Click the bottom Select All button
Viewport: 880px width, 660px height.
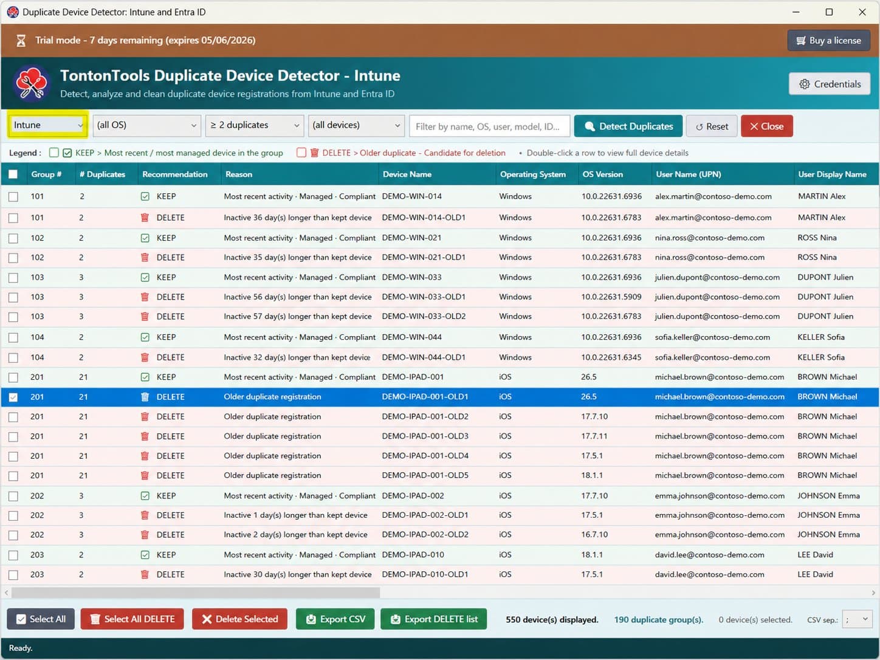tap(41, 619)
